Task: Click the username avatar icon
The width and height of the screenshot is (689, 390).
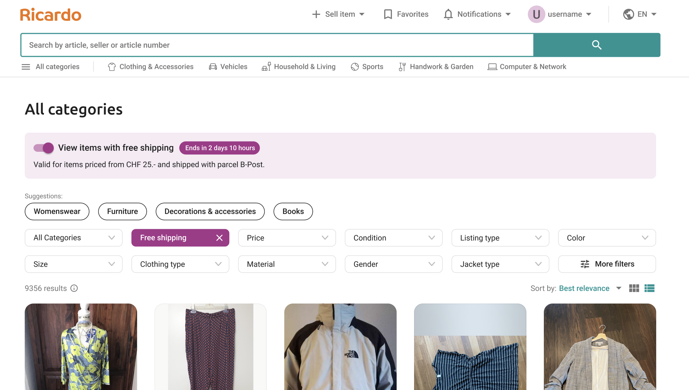Action: [536, 14]
